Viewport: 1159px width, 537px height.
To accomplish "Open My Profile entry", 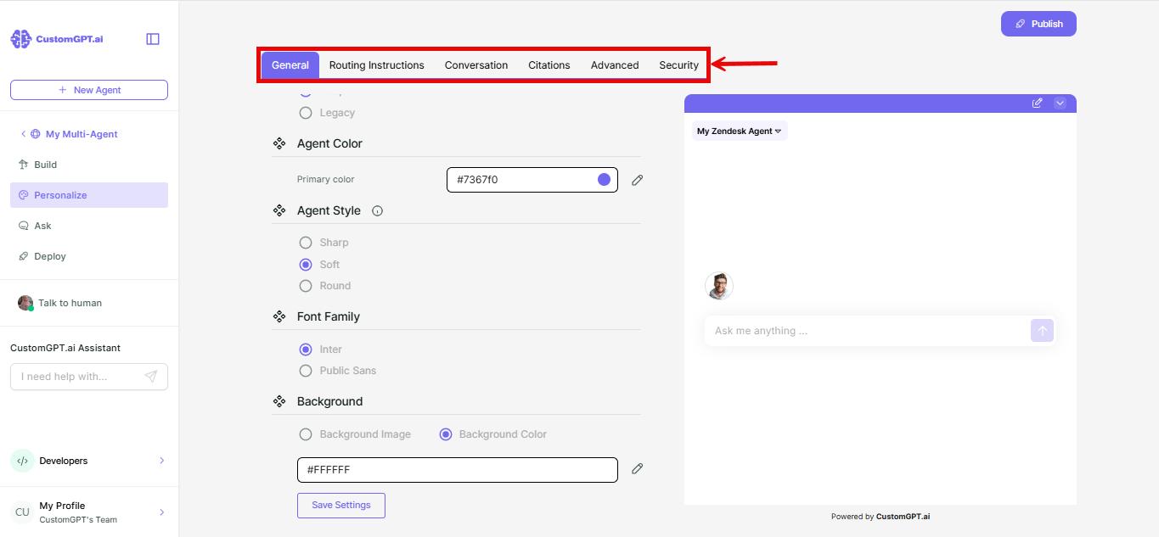I will pos(89,512).
